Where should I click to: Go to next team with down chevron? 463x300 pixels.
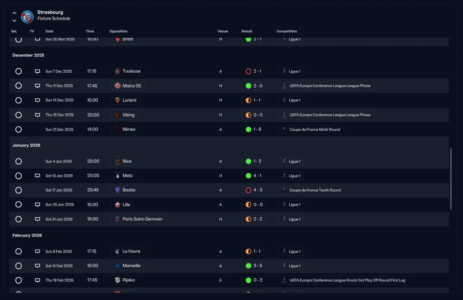click(x=14, y=21)
